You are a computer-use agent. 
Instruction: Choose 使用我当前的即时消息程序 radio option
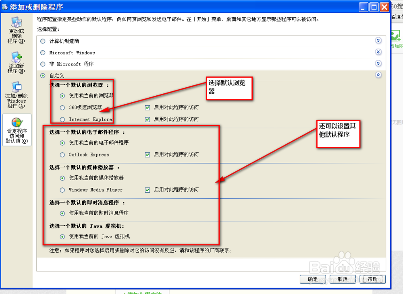[62, 213]
